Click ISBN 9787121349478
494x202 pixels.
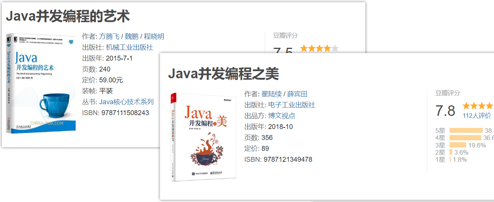click(288, 159)
